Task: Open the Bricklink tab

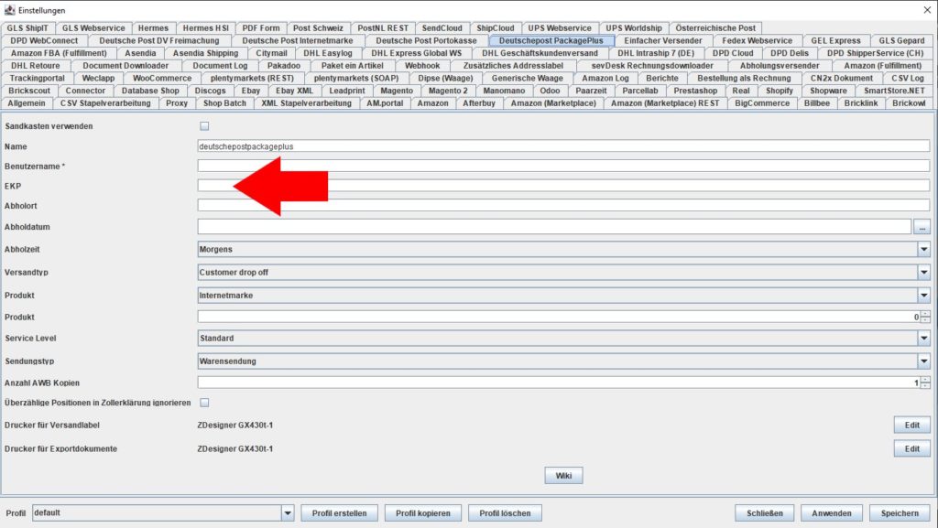Action: pos(861,103)
